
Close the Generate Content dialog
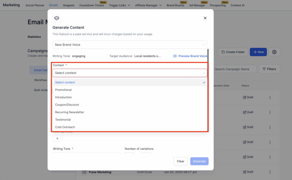click(205, 18)
